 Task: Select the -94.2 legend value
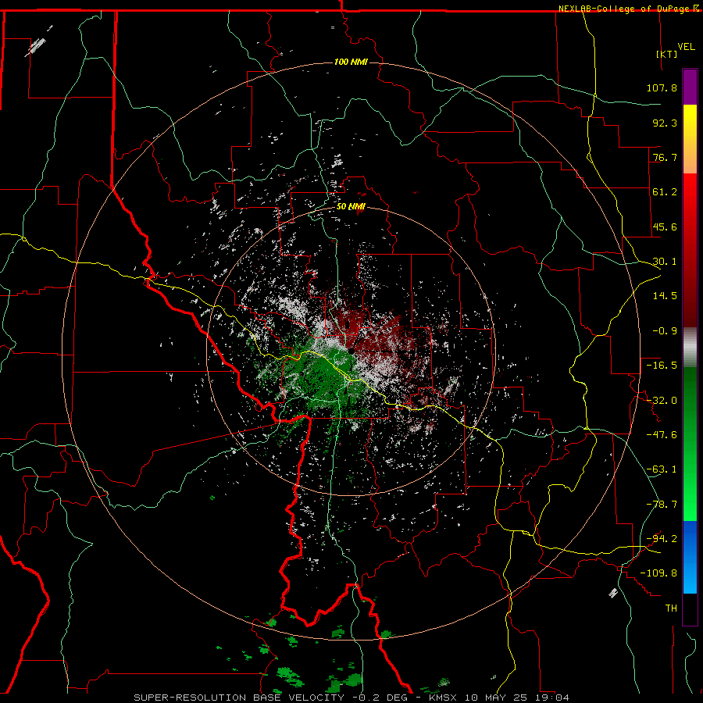coord(662,538)
